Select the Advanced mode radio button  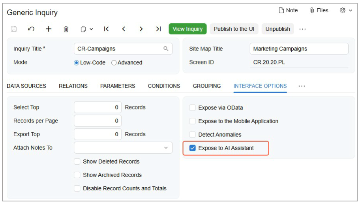point(114,63)
